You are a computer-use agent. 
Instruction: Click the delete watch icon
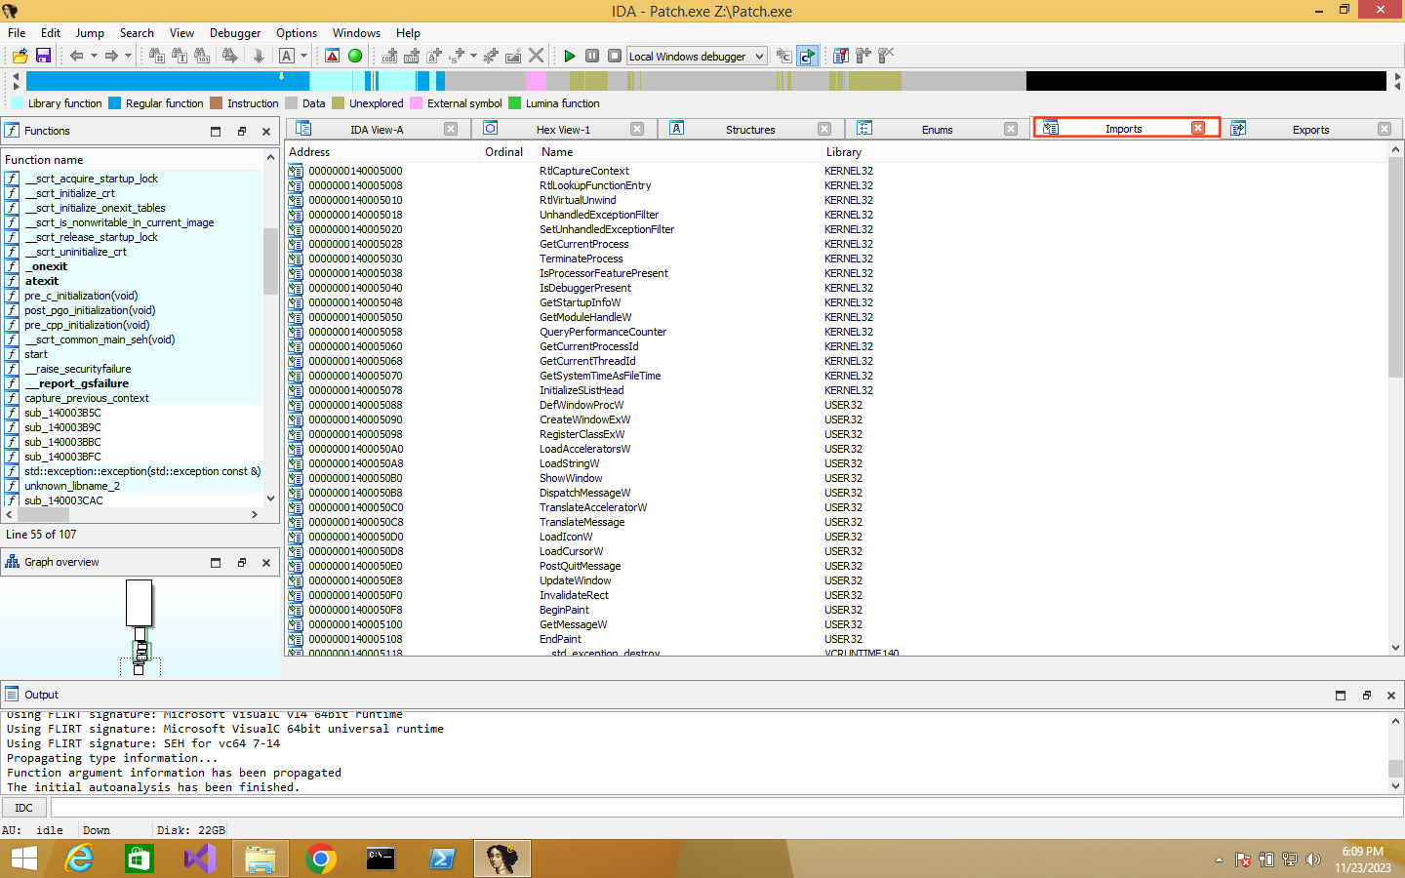pos(886,56)
